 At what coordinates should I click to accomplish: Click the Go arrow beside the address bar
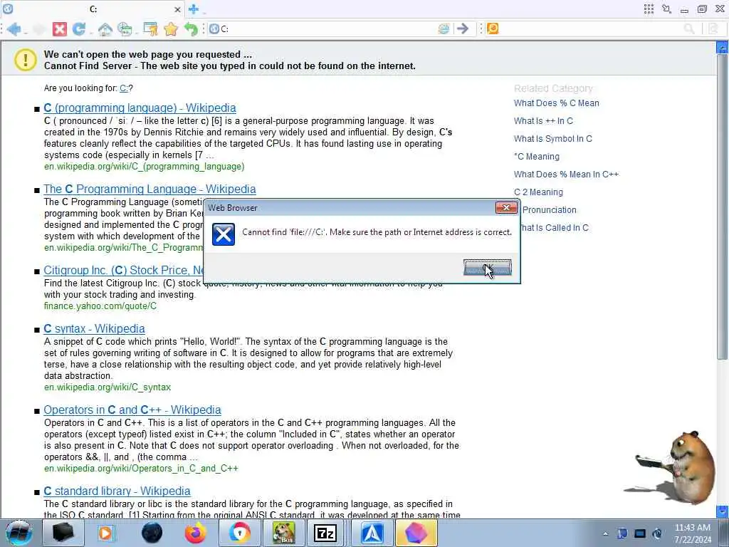click(463, 28)
